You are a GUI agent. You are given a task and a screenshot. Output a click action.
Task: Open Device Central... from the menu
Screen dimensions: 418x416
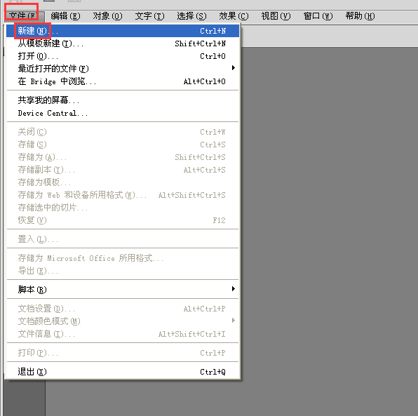(123, 113)
